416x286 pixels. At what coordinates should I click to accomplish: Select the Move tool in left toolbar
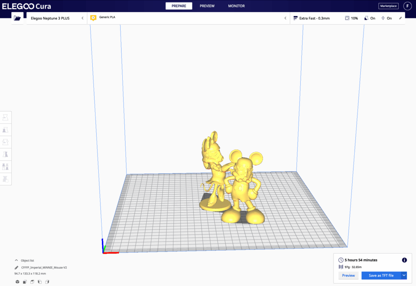[6, 117]
